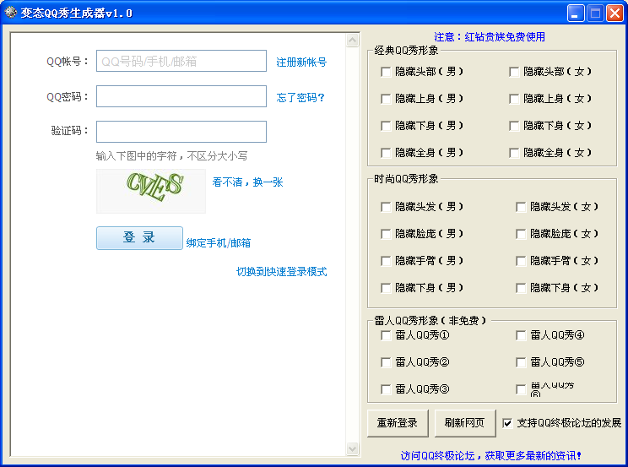This screenshot has height=467, width=628.
Task: Enable 隐藏上身（男）checkbox
Action: (x=386, y=99)
